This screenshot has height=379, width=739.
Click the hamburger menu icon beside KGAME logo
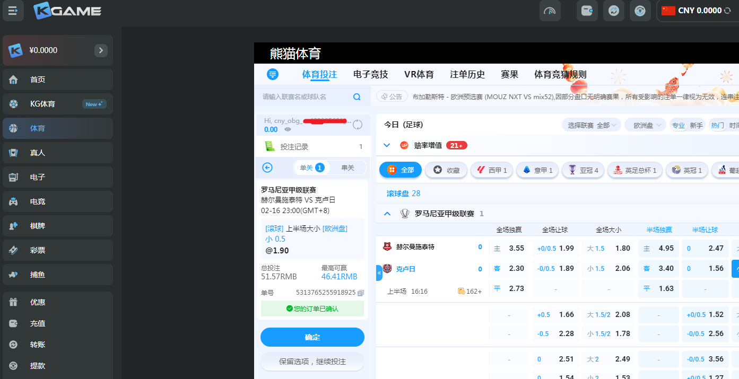click(13, 10)
